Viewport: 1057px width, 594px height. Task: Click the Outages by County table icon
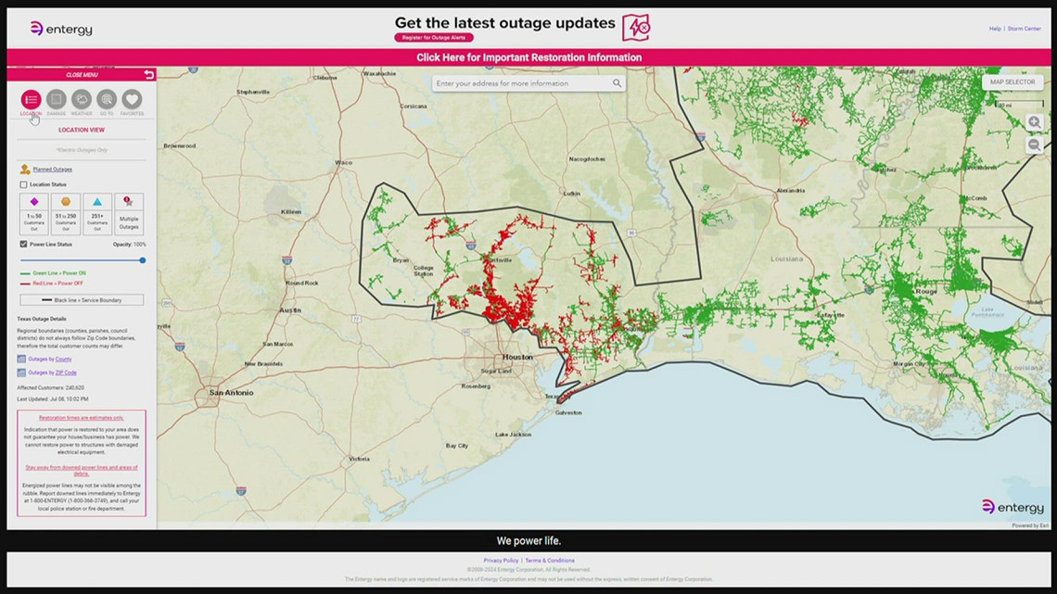coord(21,359)
